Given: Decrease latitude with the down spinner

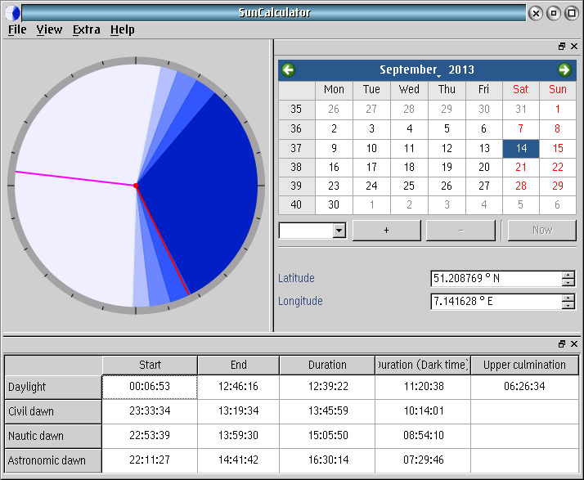Looking at the screenshot, I should coord(568,283).
